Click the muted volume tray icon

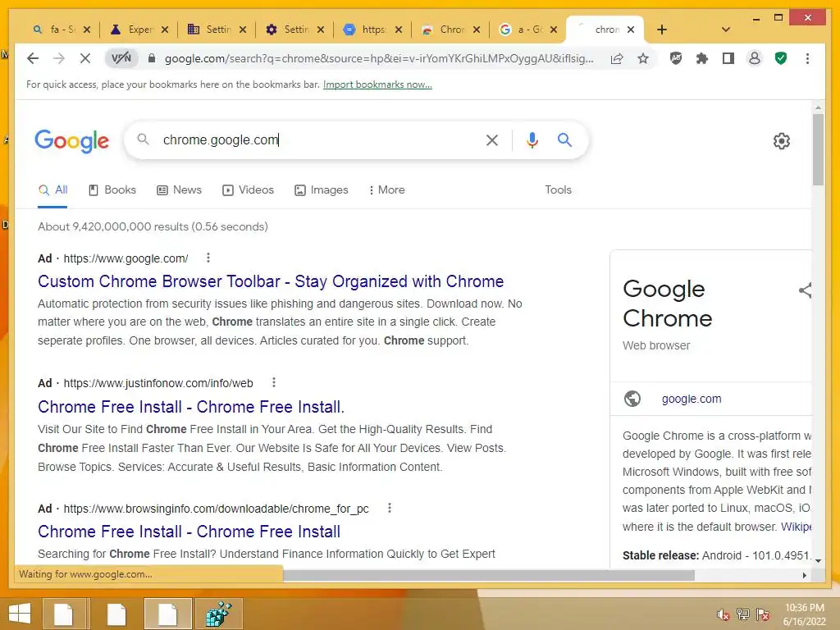[x=724, y=614]
